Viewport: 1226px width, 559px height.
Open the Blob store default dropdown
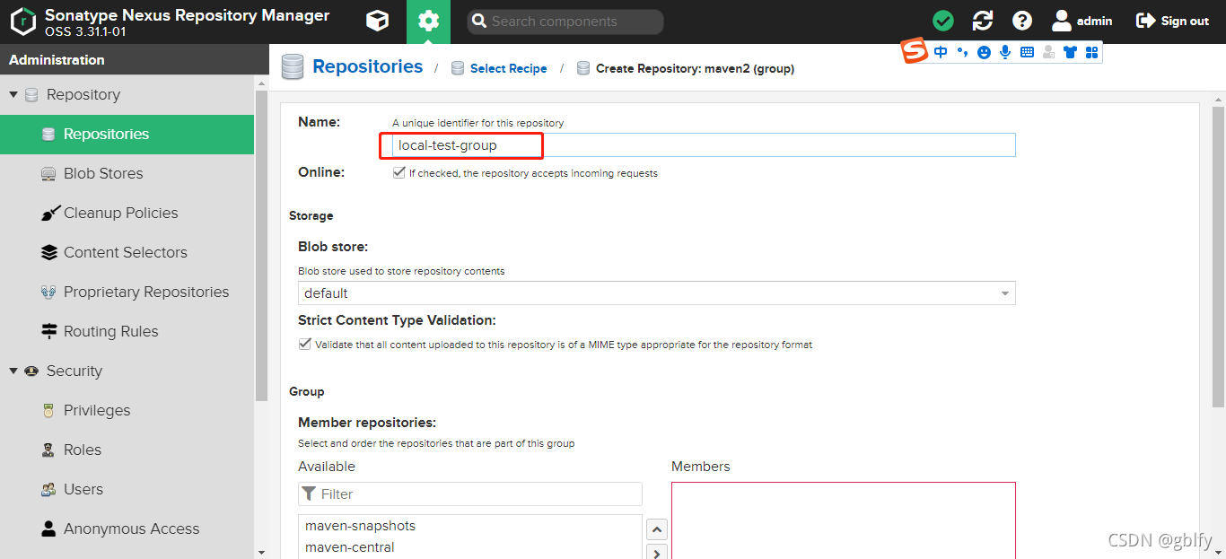(657, 293)
